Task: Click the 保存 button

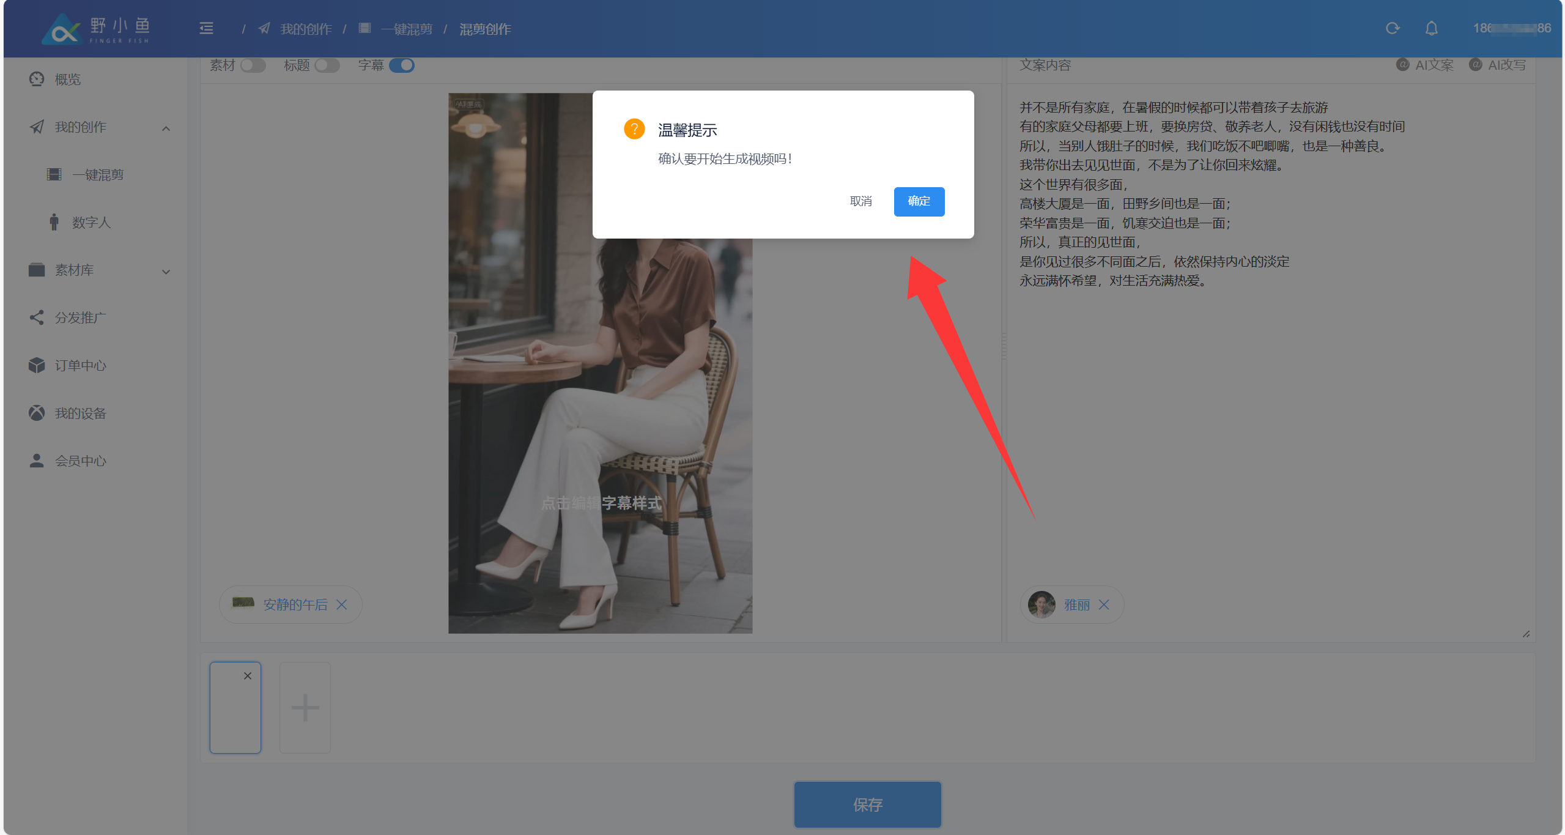Action: (867, 804)
